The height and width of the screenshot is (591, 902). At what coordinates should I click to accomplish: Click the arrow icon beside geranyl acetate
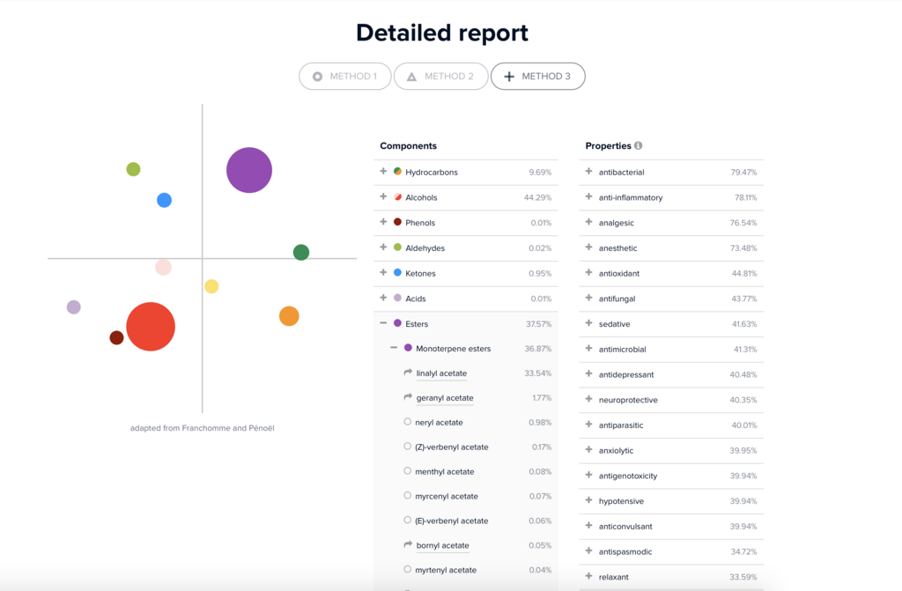pyautogui.click(x=408, y=397)
